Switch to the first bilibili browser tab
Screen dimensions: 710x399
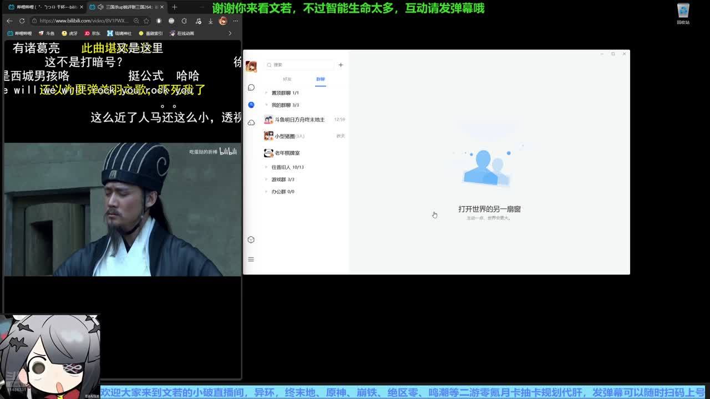click(44, 7)
